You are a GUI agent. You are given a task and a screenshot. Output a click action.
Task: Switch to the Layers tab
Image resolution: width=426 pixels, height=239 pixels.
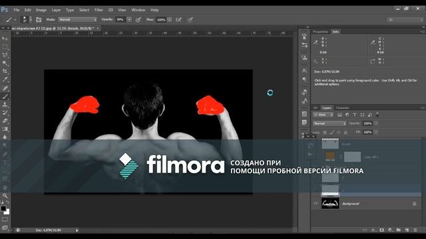tap(327, 108)
